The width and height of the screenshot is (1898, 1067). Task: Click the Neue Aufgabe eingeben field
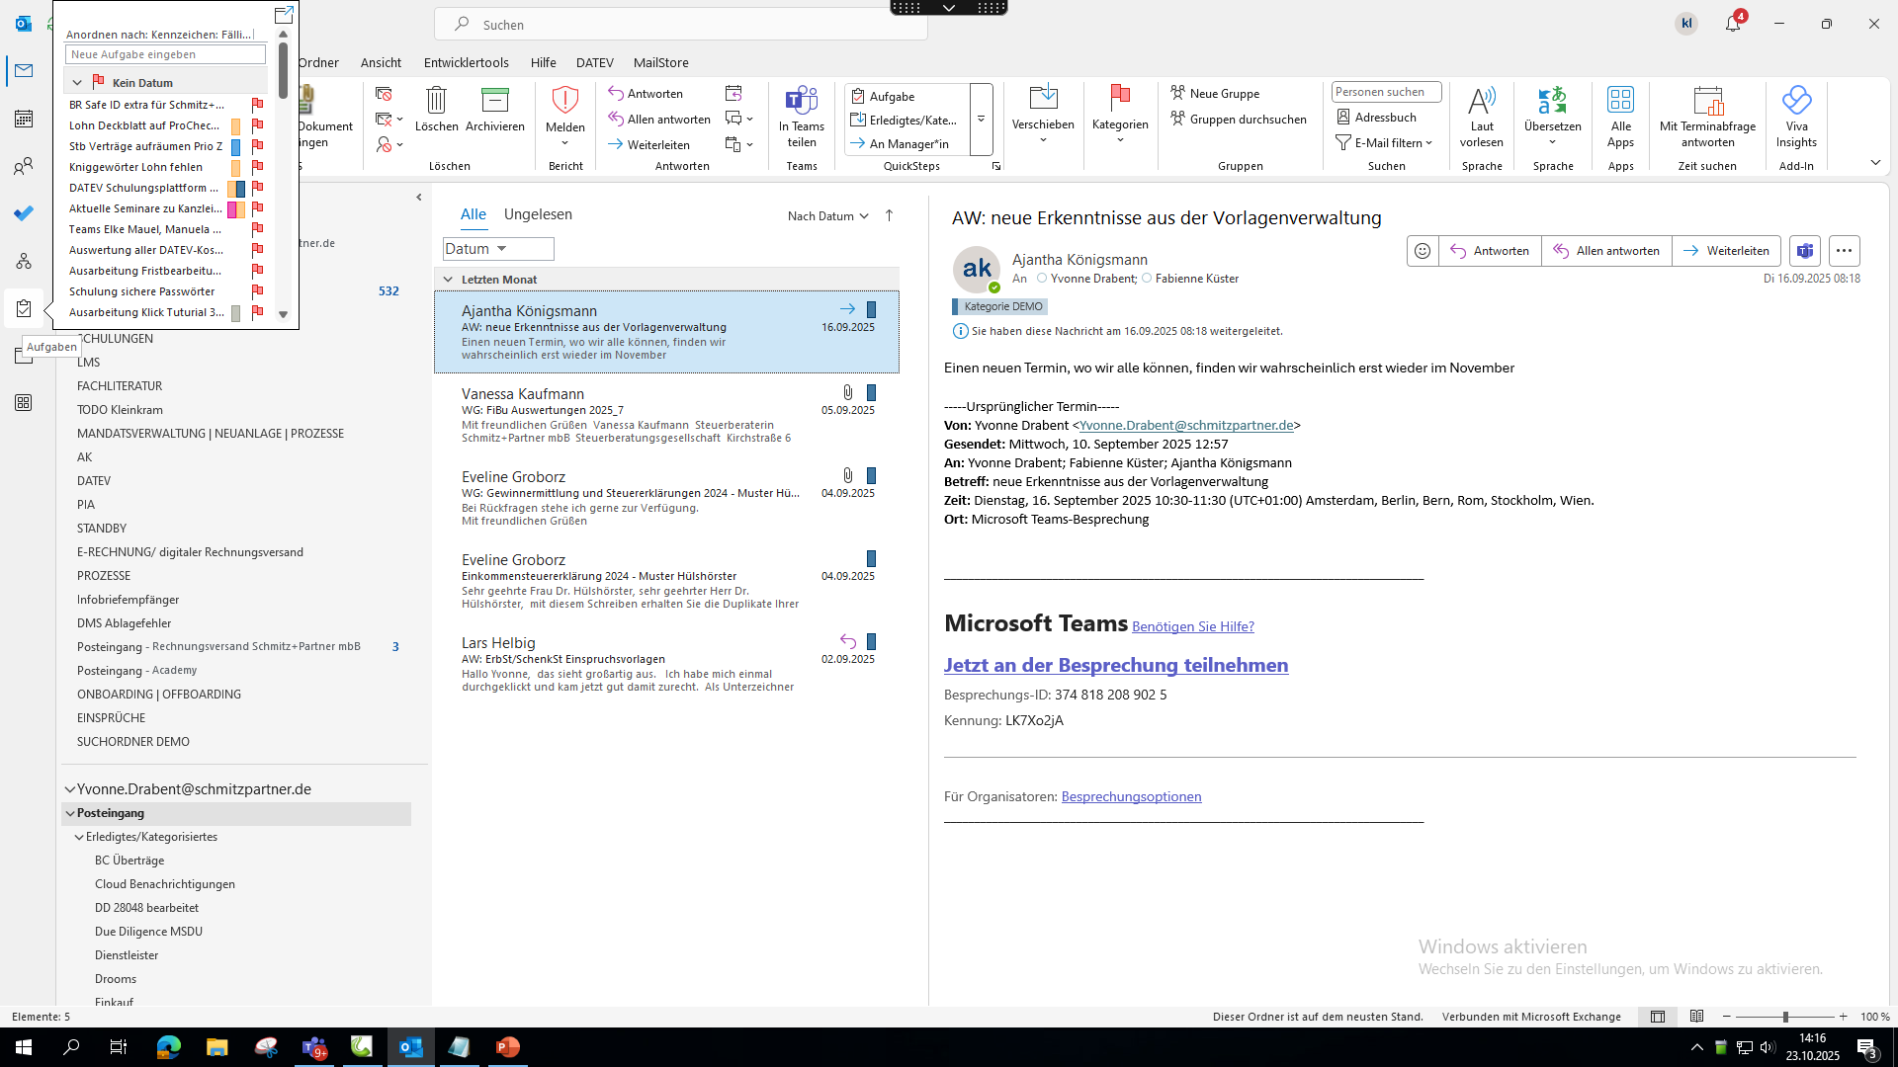(165, 54)
